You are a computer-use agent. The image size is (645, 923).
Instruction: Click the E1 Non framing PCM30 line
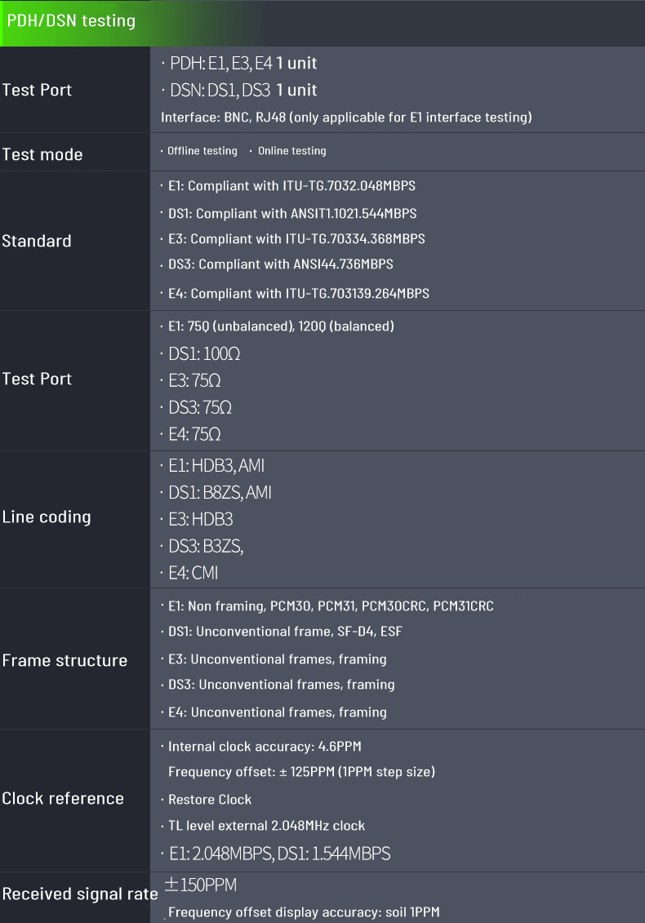[330, 606]
